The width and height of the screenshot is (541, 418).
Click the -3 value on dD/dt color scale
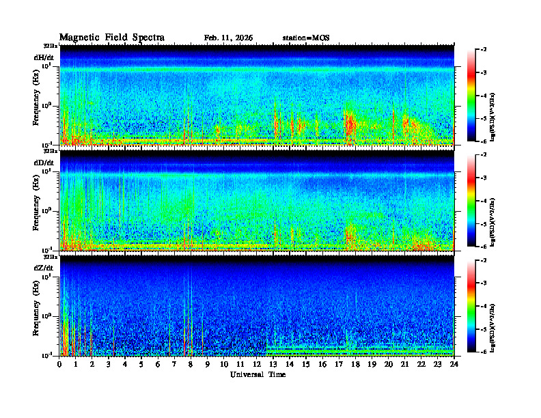pos(483,178)
